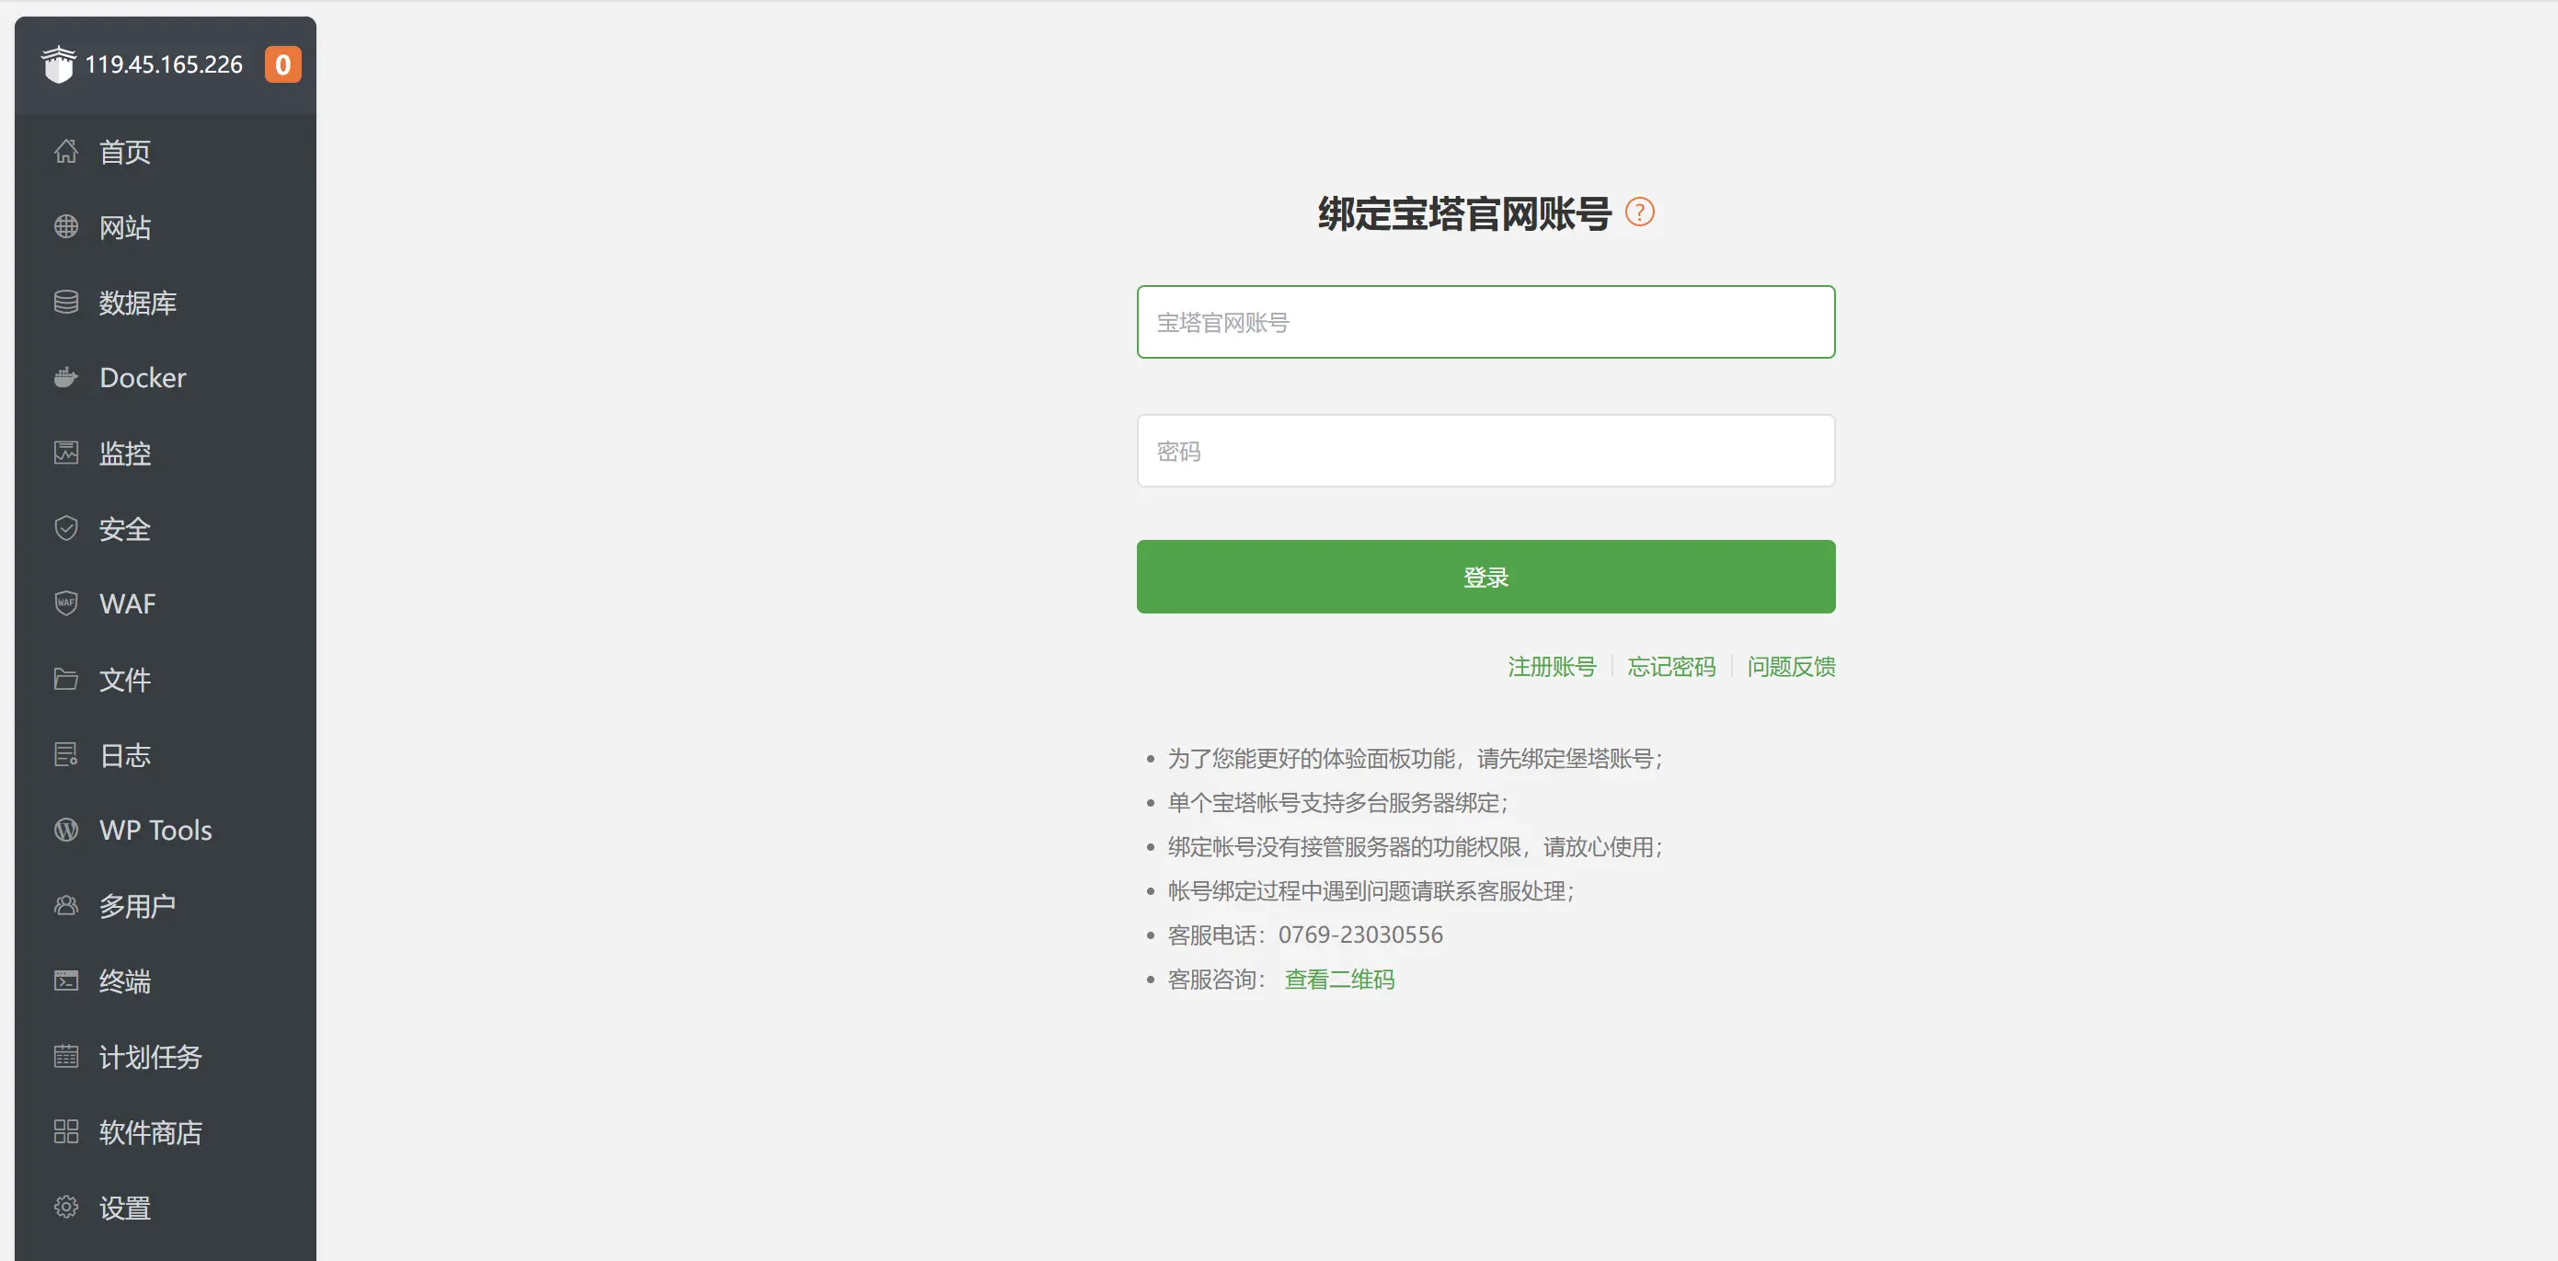Click the text 单个宝塔帐号支持多台服务器绑定
Screen dimensions: 2558x1261
click(1337, 802)
